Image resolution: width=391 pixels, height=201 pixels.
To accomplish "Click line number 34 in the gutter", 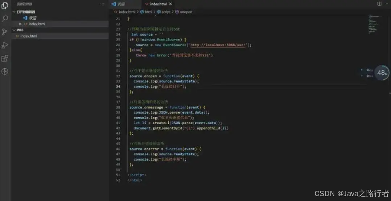I will [x=118, y=87].
